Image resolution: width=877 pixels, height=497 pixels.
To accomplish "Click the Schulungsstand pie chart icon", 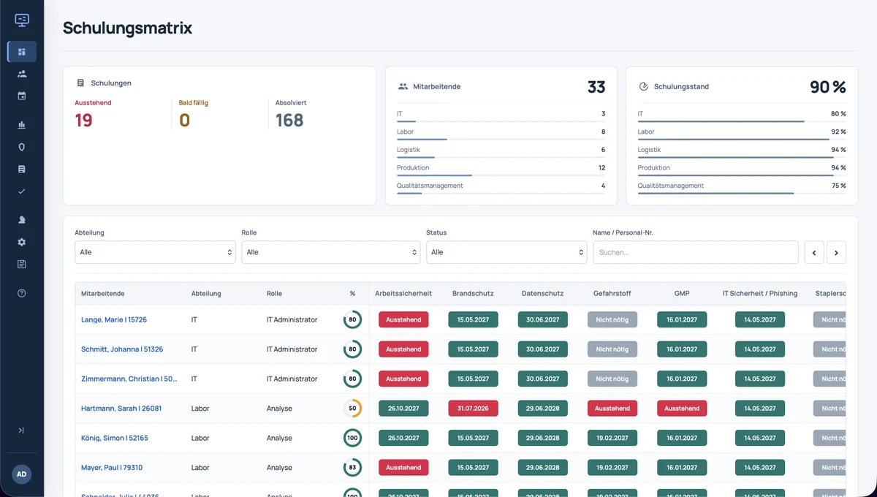I will [x=644, y=86].
